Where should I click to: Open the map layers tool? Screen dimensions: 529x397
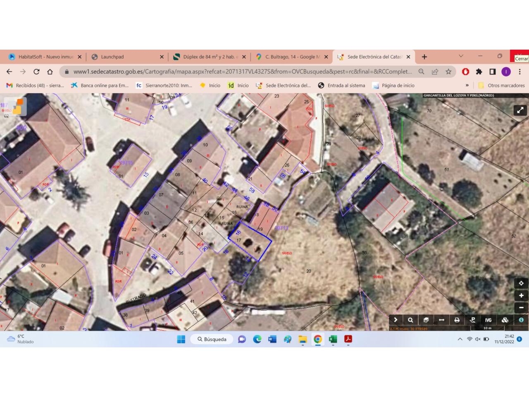(426, 320)
